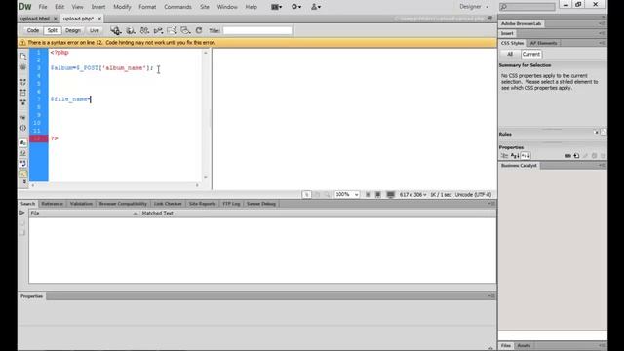Image resolution: width=624 pixels, height=351 pixels.
Task: Click the Inspect toolbar icon next to Refresh
Action: pos(185,30)
